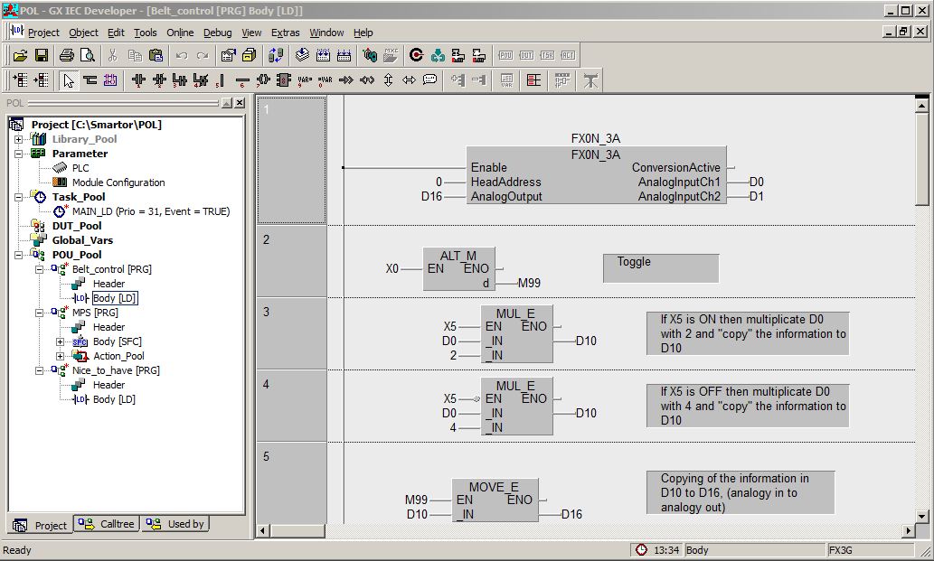934x561 pixels.
Task: Click the Print icon in toolbar
Action: tap(67, 55)
